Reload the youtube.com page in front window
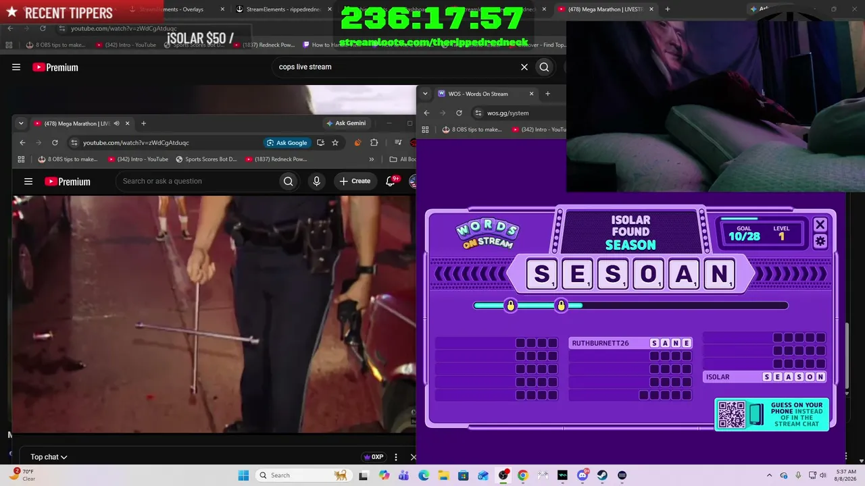Screen dimensions: 865x486 [55, 142]
